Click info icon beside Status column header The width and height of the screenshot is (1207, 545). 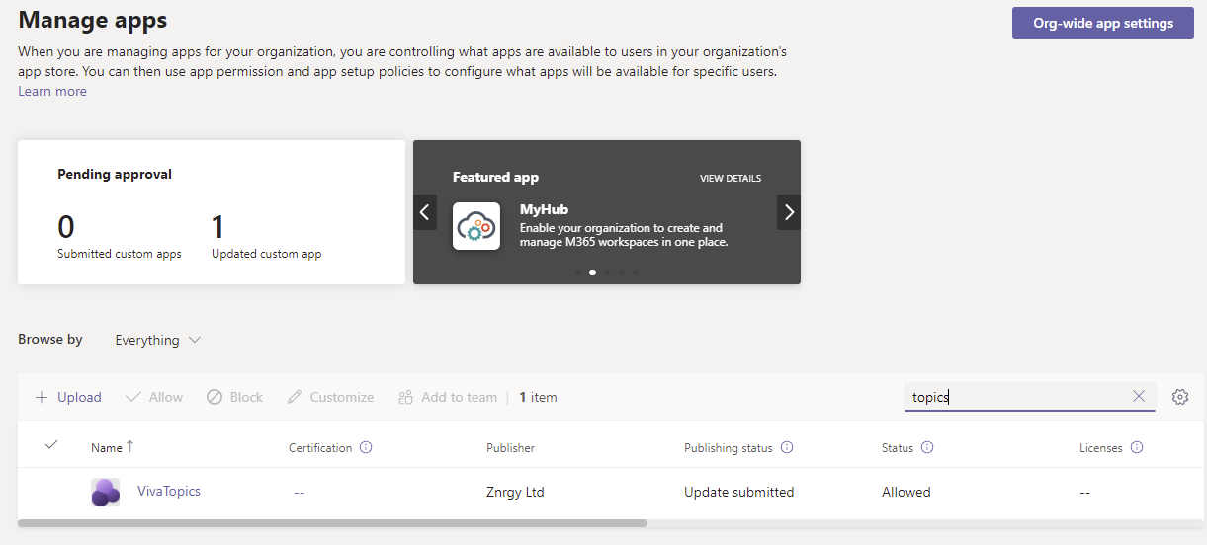pyautogui.click(x=927, y=447)
